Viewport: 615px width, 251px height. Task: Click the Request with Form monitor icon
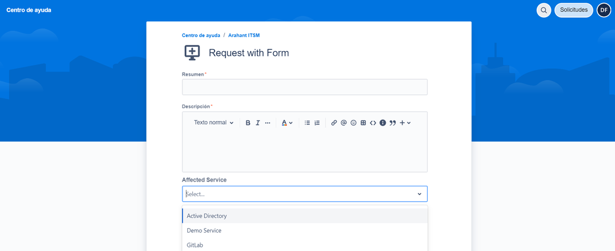coord(192,53)
